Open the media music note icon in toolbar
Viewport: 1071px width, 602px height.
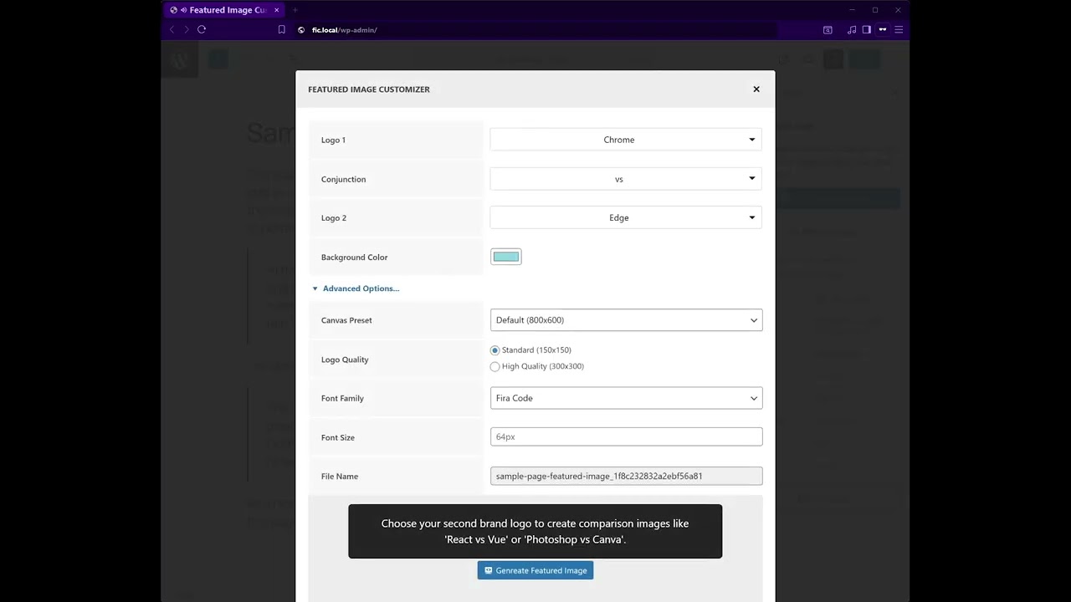[852, 29]
